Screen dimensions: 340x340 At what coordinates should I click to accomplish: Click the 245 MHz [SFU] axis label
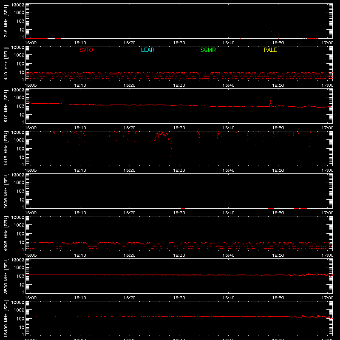click(x=6, y=21)
